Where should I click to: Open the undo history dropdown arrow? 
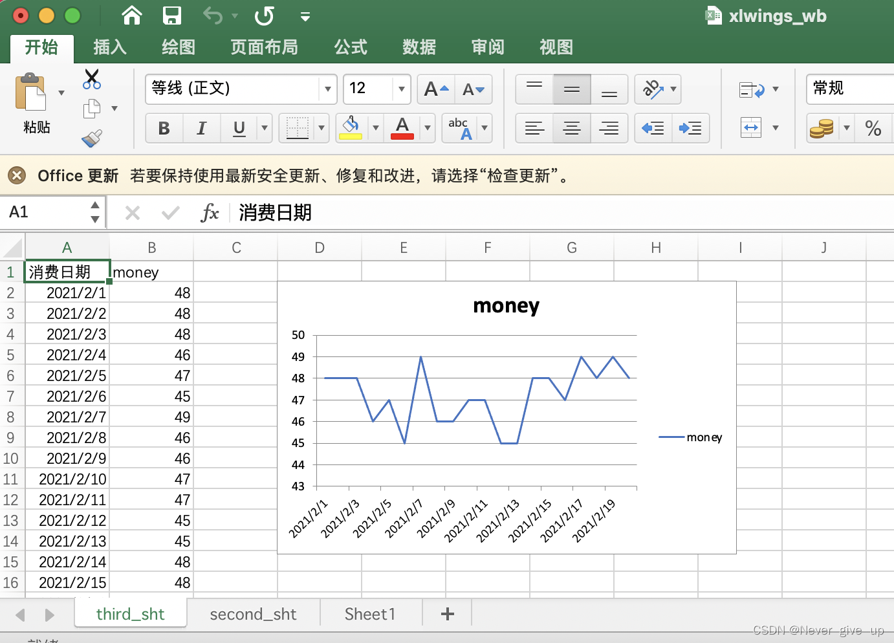point(235,16)
